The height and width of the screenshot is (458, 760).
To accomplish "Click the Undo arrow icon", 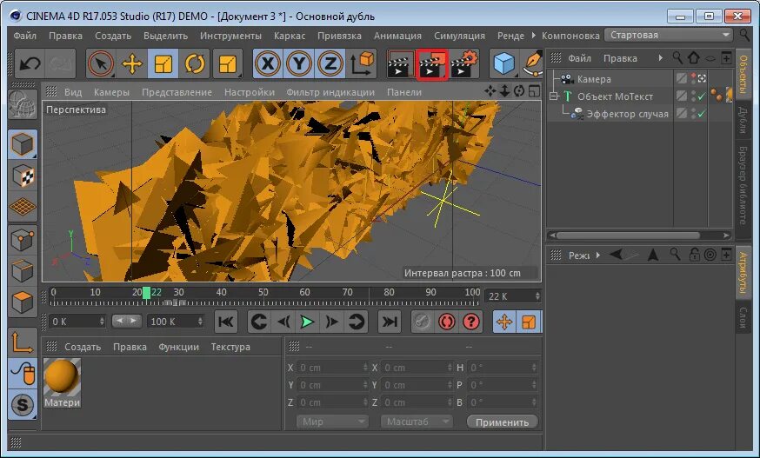I will tap(30, 63).
